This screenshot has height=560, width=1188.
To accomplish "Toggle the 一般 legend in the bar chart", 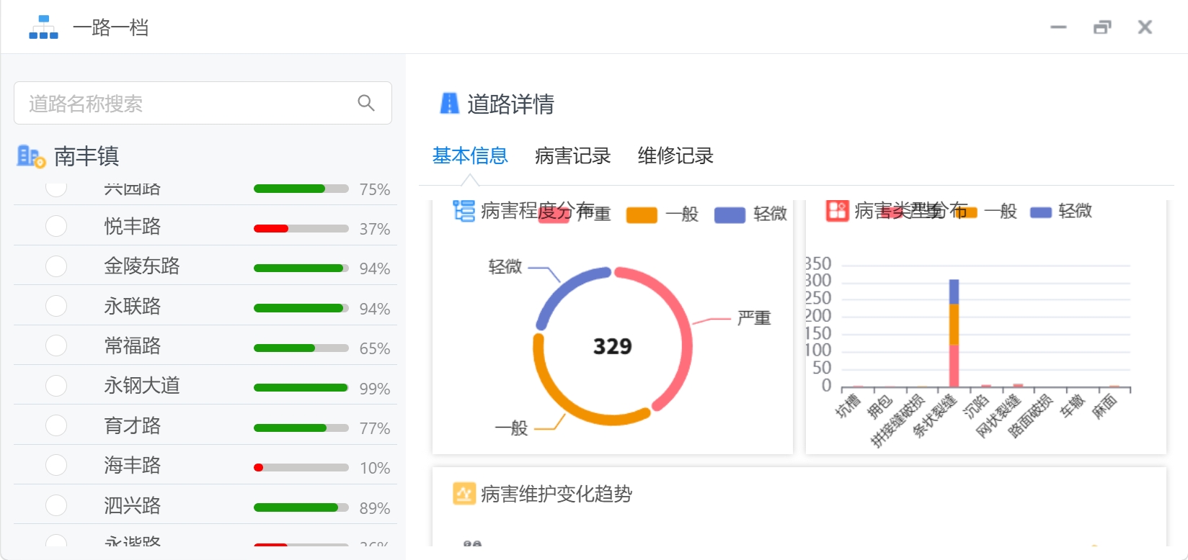I will [985, 211].
